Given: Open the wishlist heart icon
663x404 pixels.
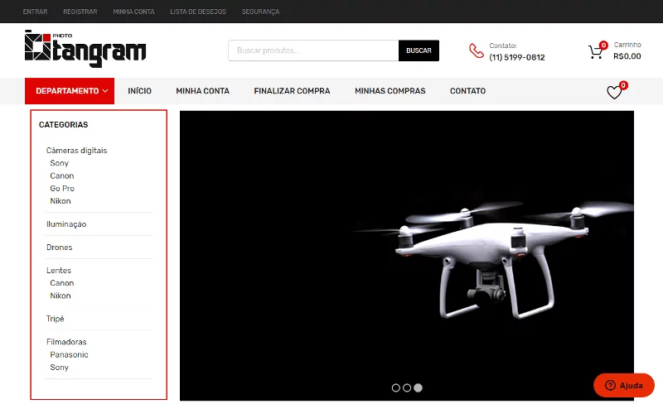Looking at the screenshot, I should (x=614, y=92).
